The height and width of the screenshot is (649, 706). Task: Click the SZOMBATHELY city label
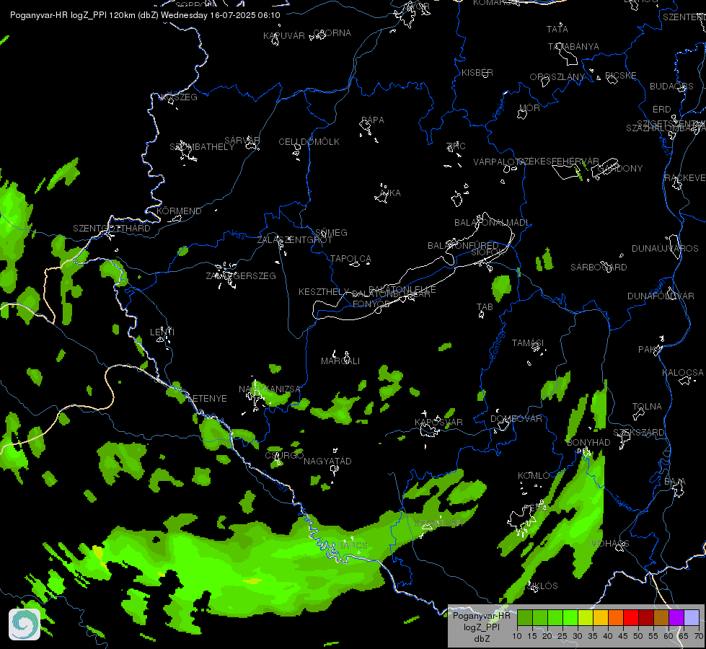(x=202, y=147)
